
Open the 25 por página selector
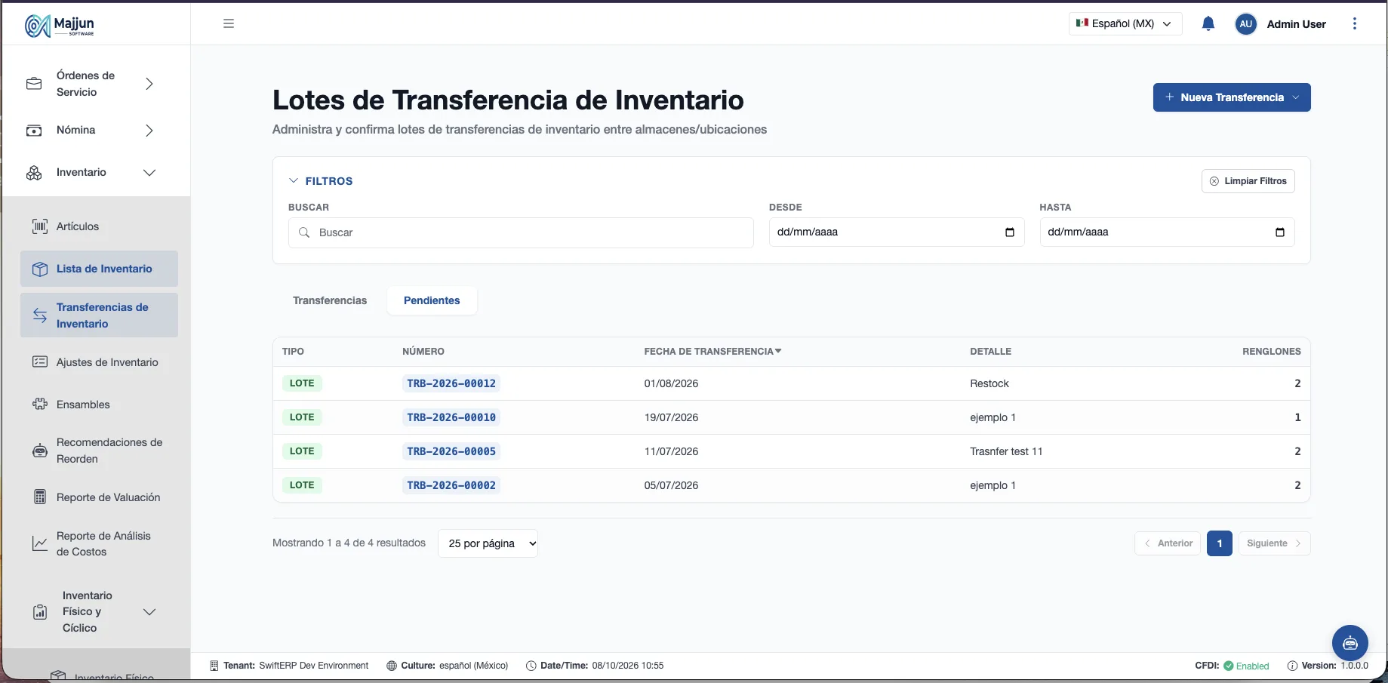coord(488,543)
